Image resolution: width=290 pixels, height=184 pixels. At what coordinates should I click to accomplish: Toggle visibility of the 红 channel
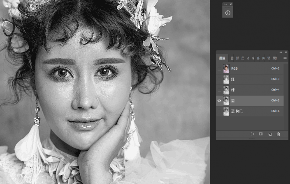(x=219, y=79)
